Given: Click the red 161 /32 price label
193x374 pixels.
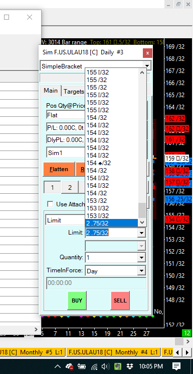Looking at the screenshot, I should point(174,139).
